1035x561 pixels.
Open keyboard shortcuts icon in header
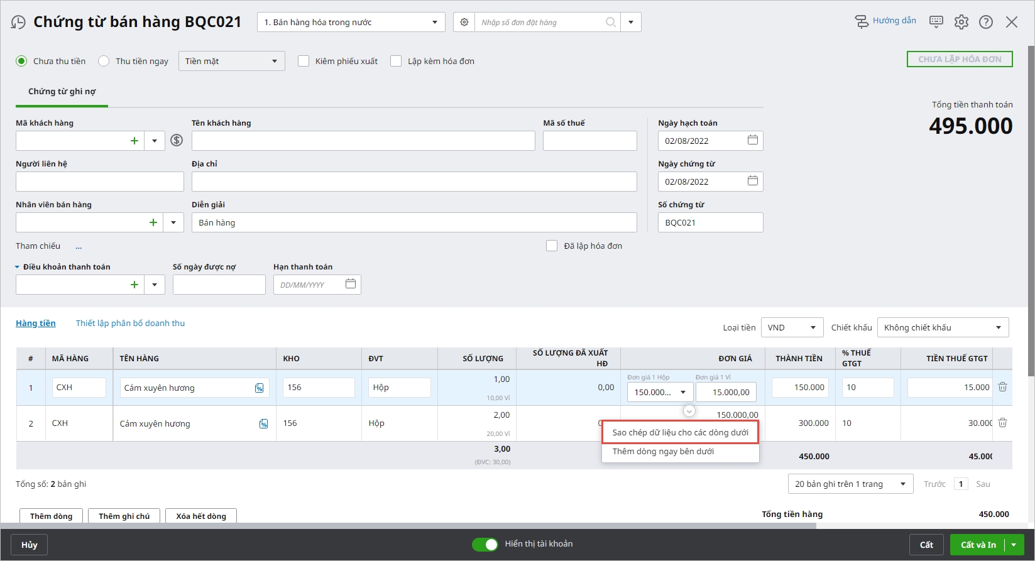point(936,22)
